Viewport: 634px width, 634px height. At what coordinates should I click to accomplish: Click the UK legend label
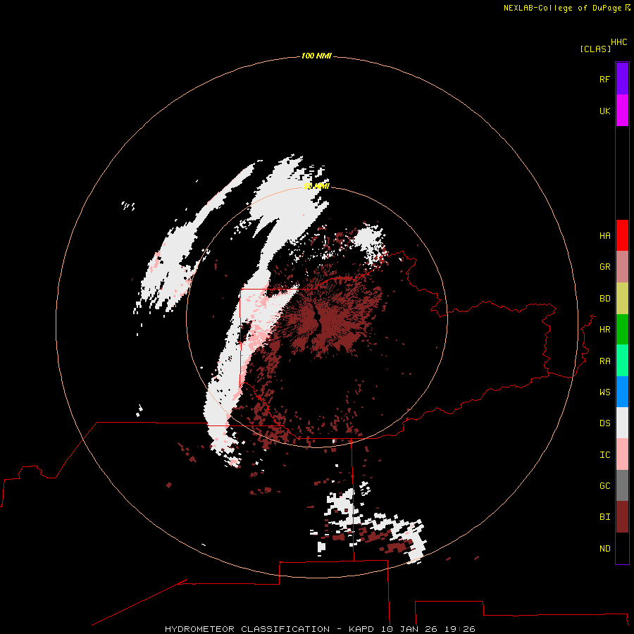point(604,111)
